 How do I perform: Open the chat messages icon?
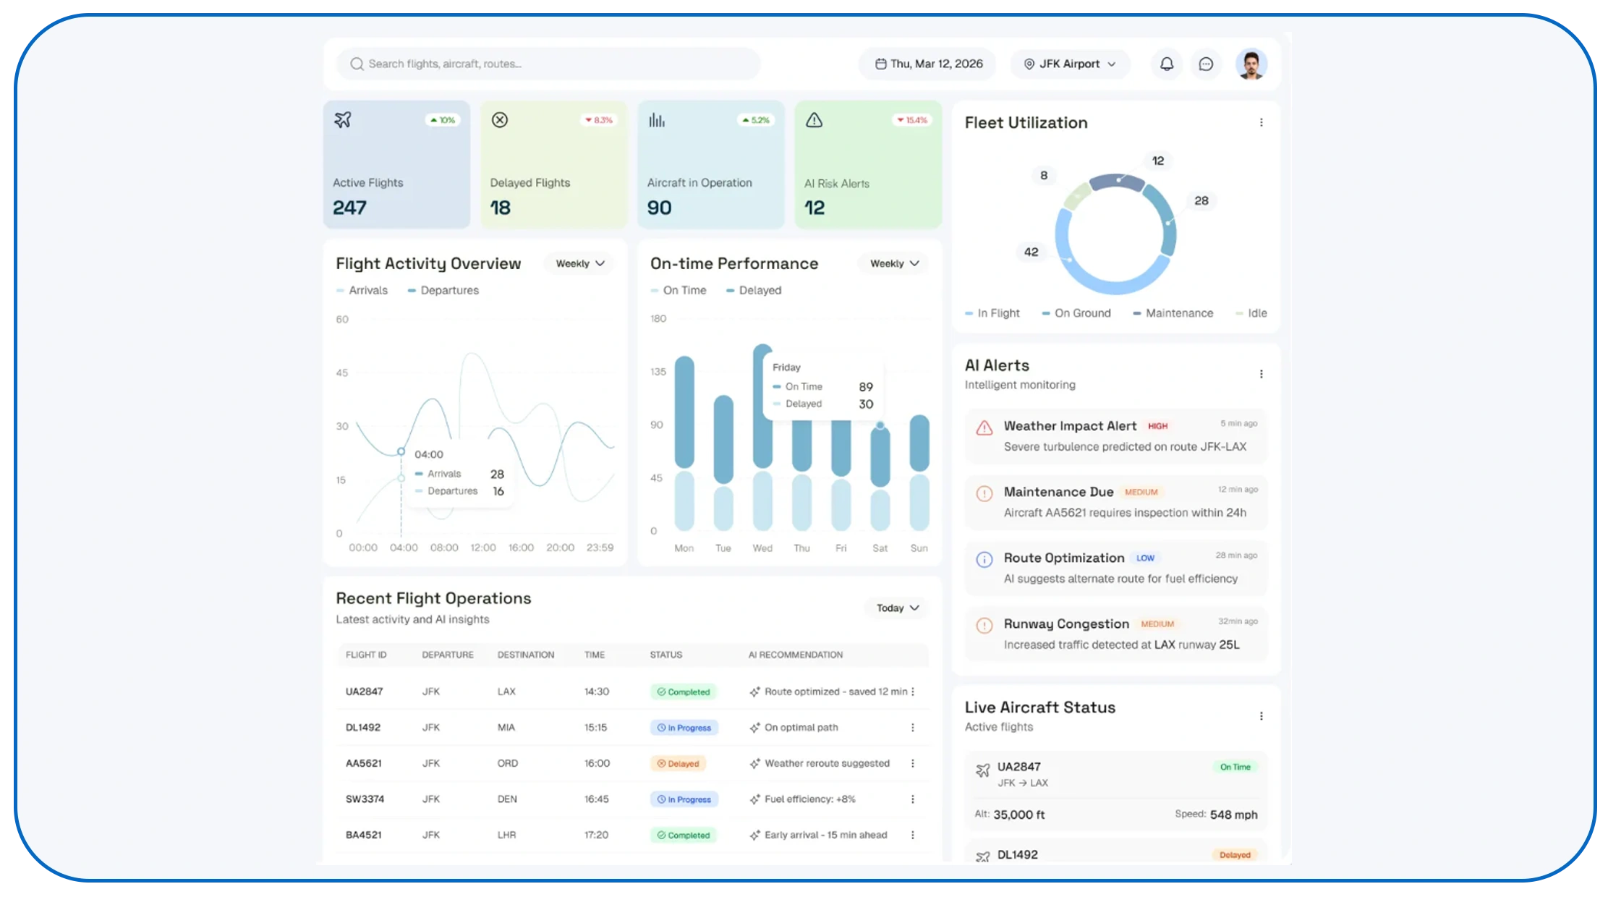[x=1206, y=64]
